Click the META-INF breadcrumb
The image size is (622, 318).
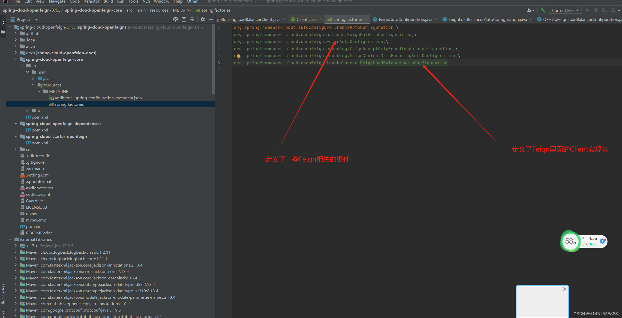[182, 10]
